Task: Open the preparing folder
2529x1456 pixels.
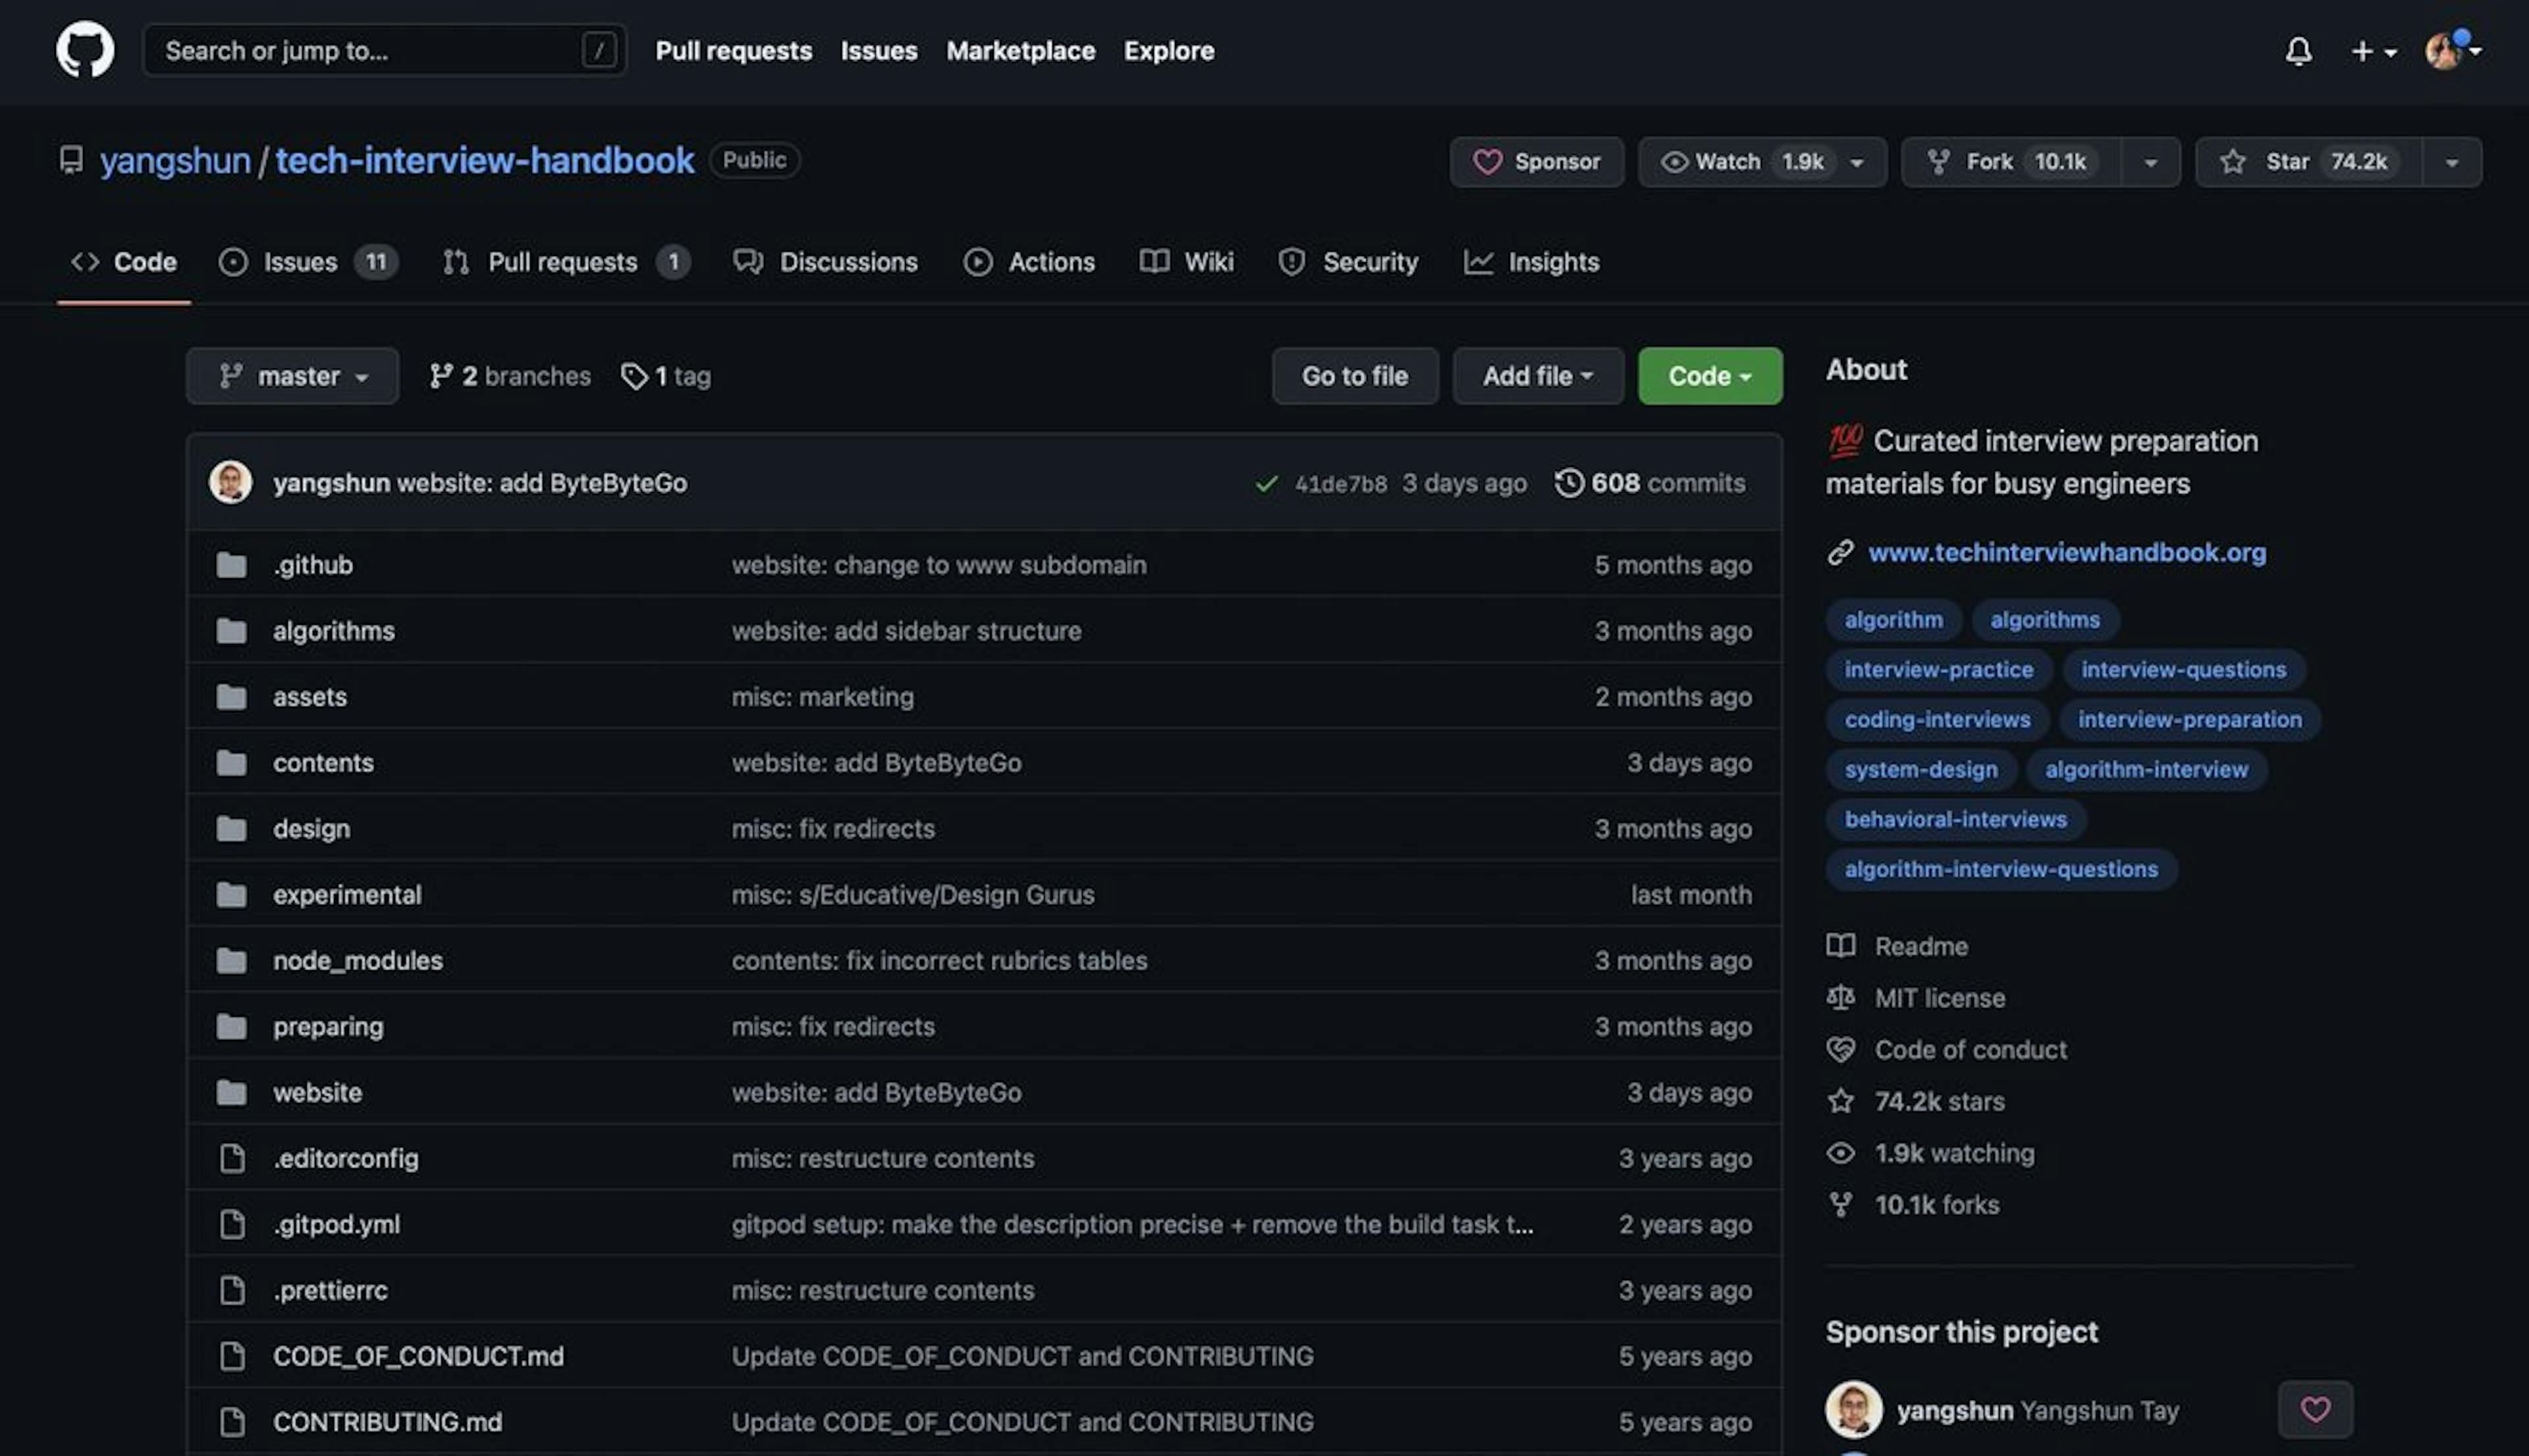Action: click(x=328, y=1027)
